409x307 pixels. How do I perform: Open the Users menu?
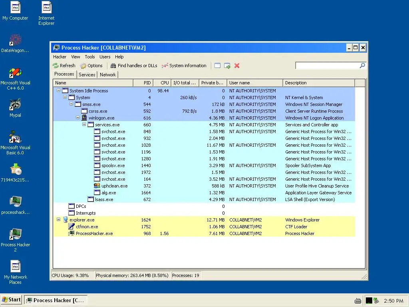coord(105,57)
